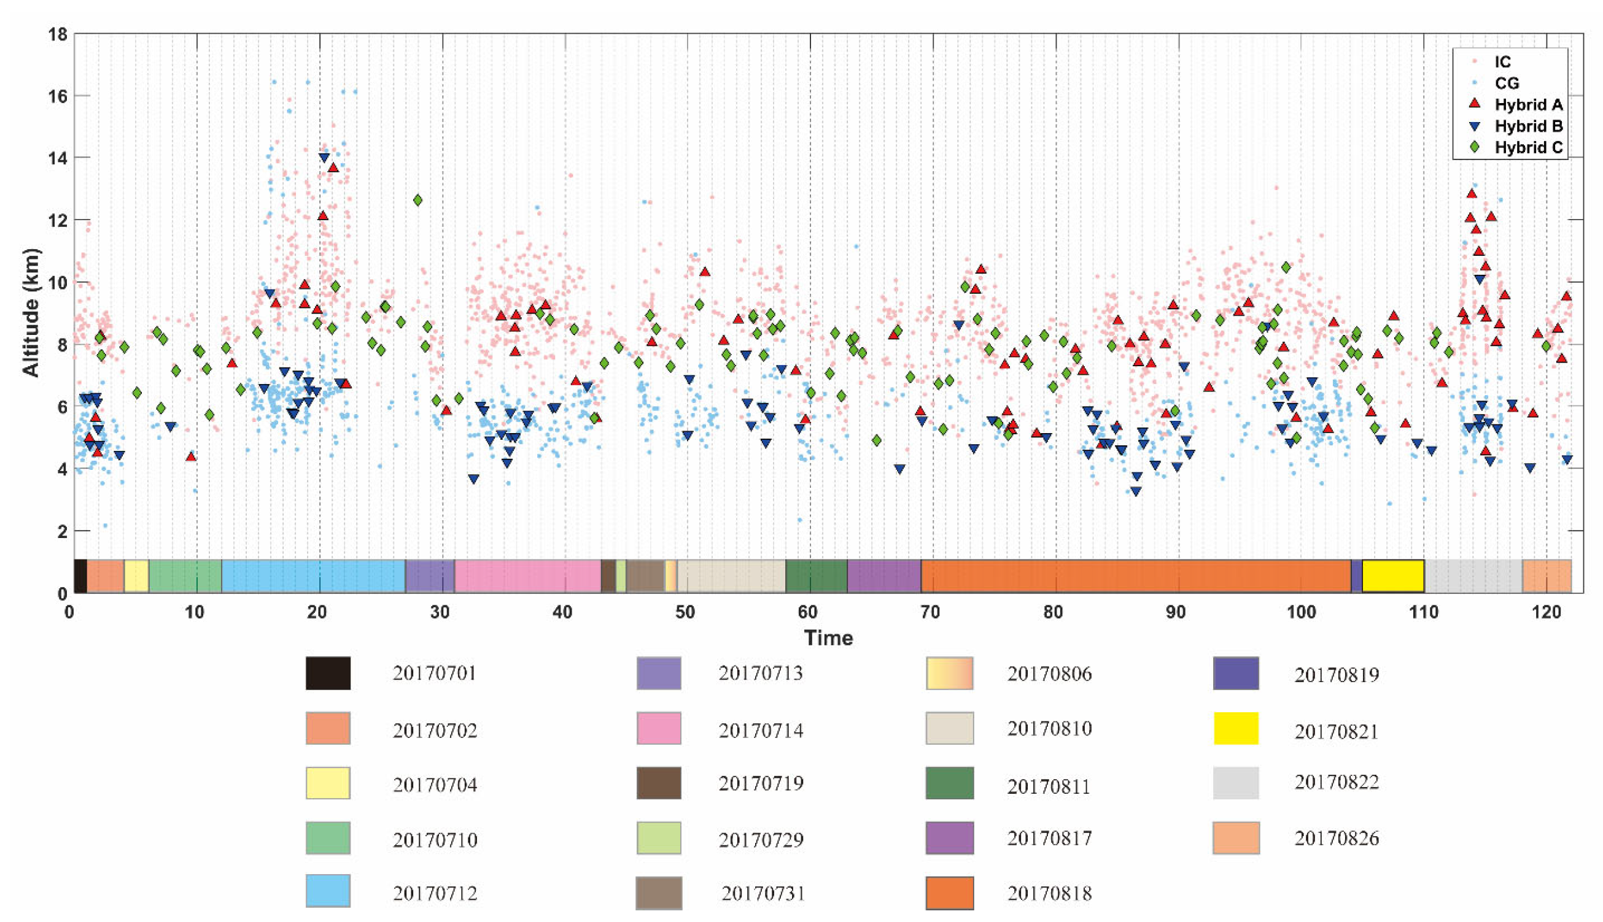1603x922 pixels.
Task: Click the indigo 20170819 legend swatch
Action: tap(1236, 673)
